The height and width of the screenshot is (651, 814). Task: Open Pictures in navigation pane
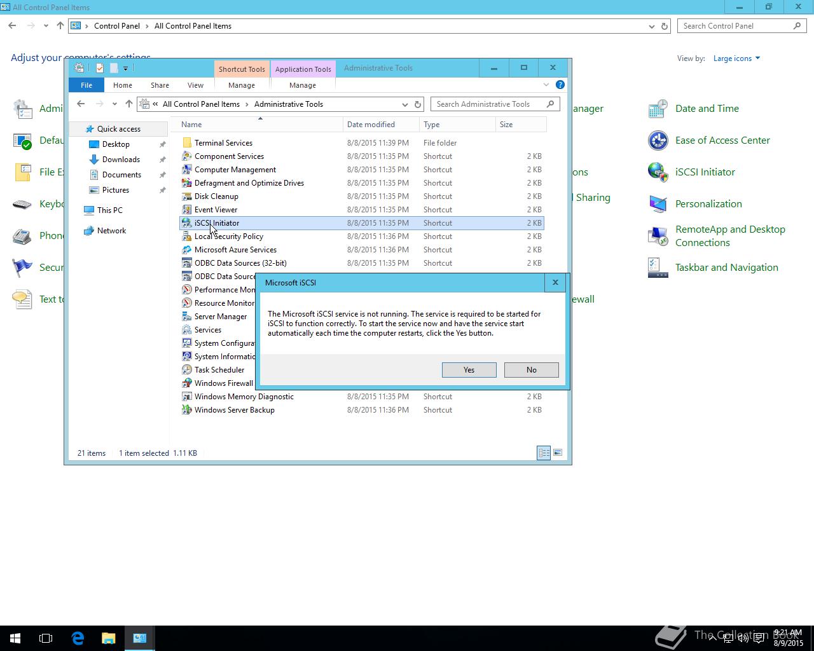coord(116,190)
